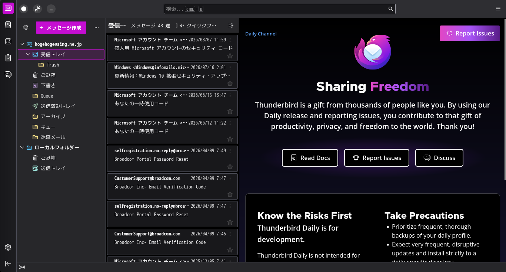
Task: Select the ごみ箱 folder above 下書き
Action: coord(61,75)
